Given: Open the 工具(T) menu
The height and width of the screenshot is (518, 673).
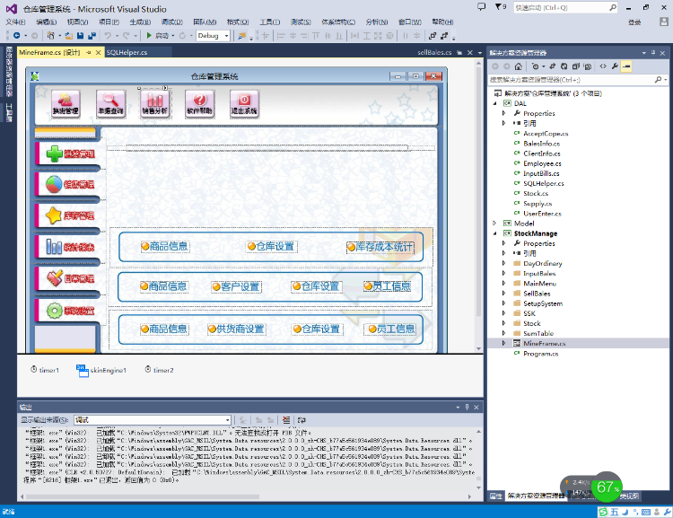Looking at the screenshot, I should click(x=269, y=22).
